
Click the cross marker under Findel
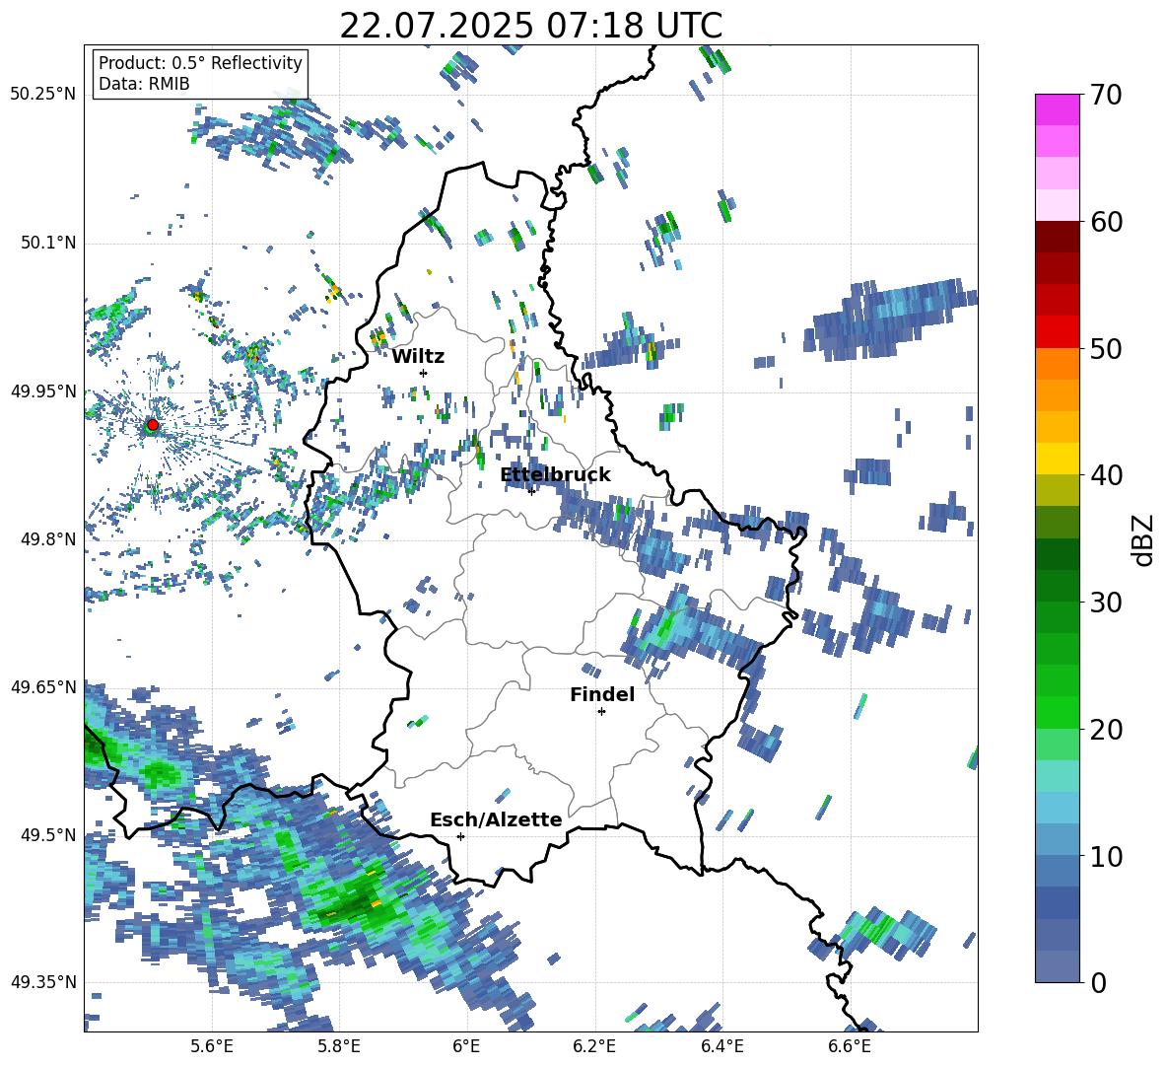601,712
